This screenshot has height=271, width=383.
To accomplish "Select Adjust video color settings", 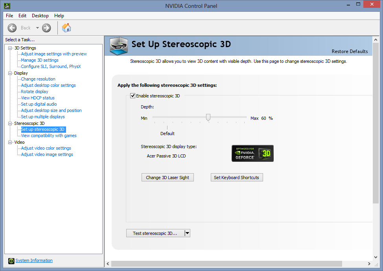I will (46, 148).
